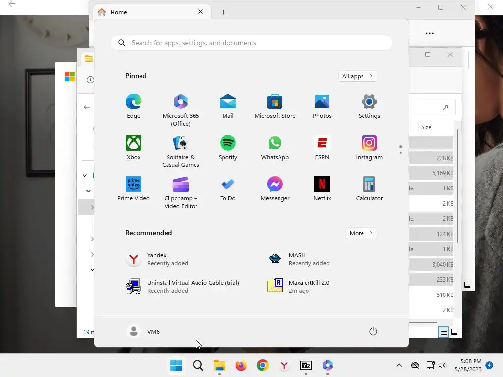Image resolution: width=503 pixels, height=377 pixels.
Task: Click the OneDrive cloud tray icon
Action: coord(415,365)
